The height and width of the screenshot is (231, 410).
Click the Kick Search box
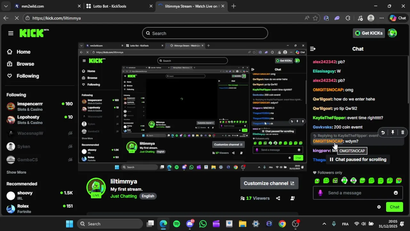pyautogui.click(x=205, y=33)
